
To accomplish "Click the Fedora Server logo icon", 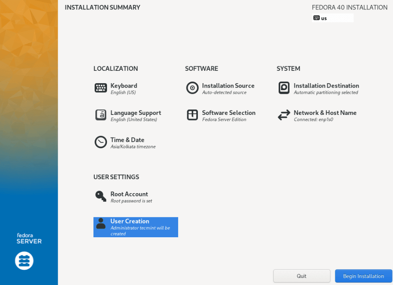I will pyautogui.click(x=24, y=261).
